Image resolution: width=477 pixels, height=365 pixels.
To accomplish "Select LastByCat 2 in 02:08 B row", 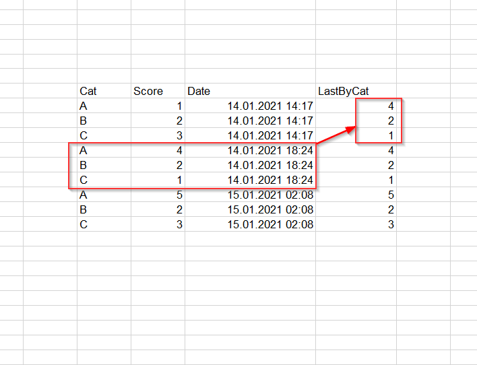I will point(356,209).
